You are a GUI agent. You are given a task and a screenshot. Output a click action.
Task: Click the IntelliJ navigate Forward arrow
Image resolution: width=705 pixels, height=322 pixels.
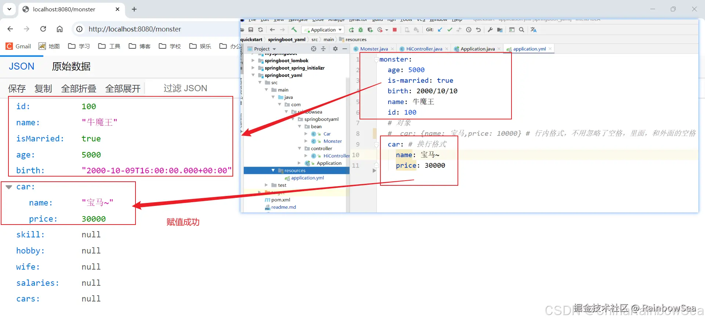[282, 30]
